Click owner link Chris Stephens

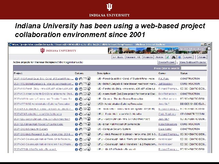point(167,114)
